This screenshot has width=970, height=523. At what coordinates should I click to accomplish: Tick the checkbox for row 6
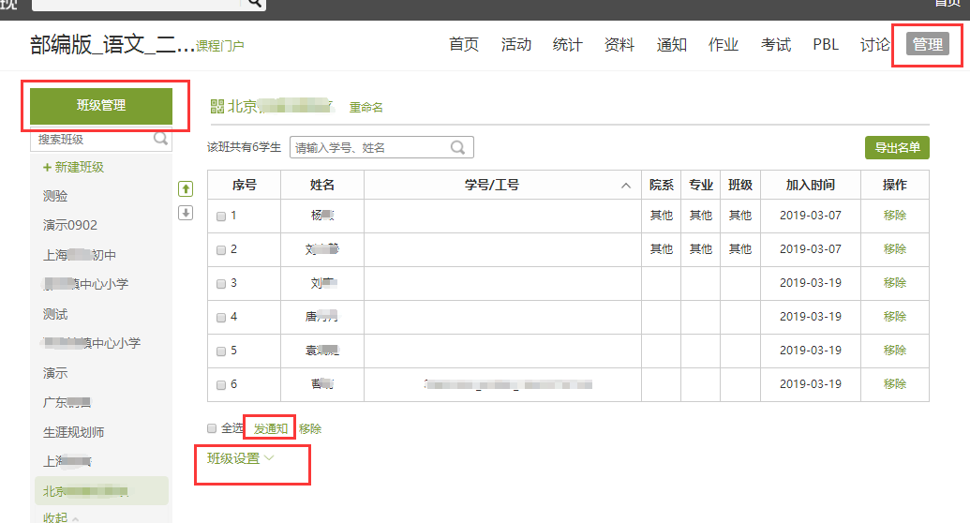coord(221,385)
